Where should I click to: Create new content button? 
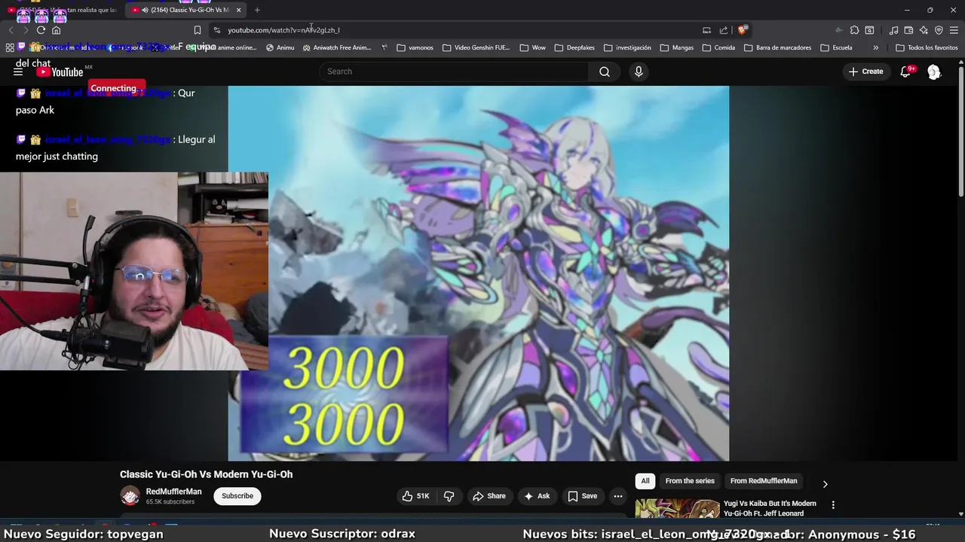click(865, 72)
